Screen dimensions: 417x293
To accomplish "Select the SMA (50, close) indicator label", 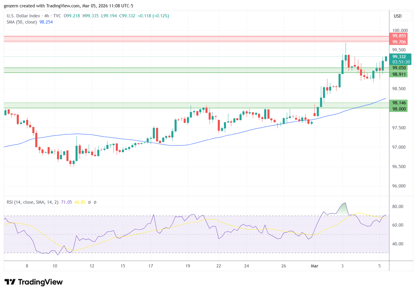I will [x=22, y=22].
